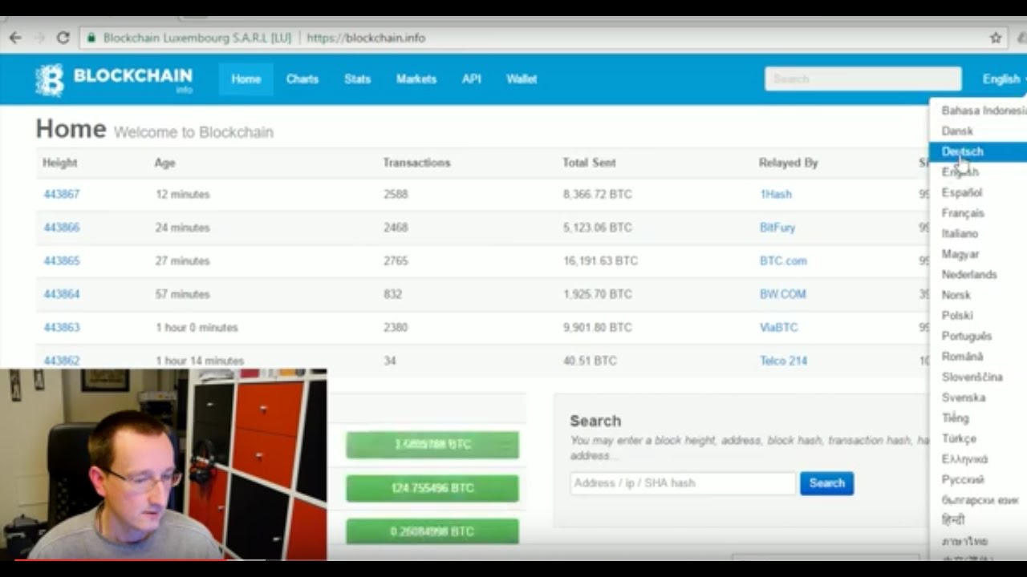Open the Markets nav tab
Viewport: 1027px width, 577px height.
tap(416, 79)
